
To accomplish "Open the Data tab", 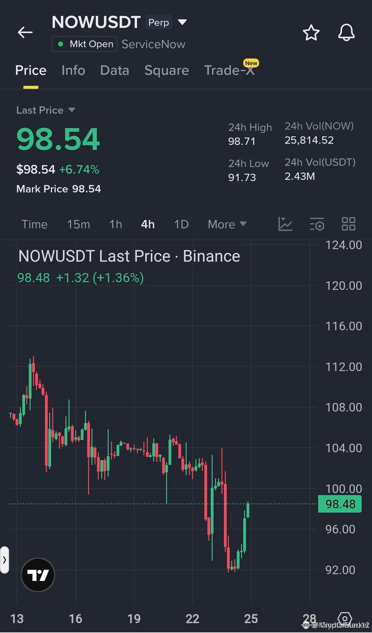I will (115, 70).
